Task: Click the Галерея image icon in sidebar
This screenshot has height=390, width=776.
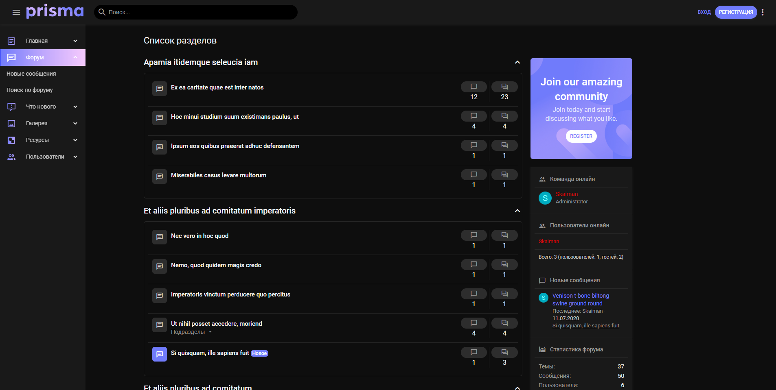Action: tap(11, 124)
